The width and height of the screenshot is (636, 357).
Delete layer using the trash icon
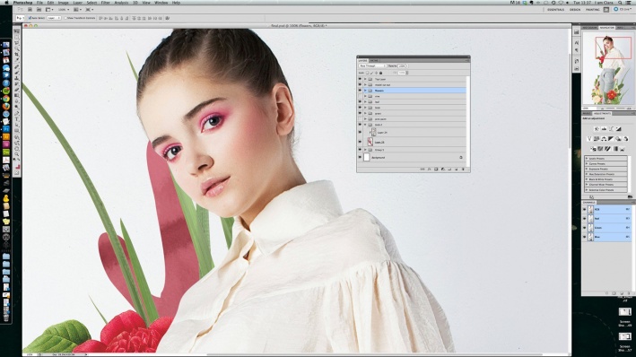click(463, 170)
